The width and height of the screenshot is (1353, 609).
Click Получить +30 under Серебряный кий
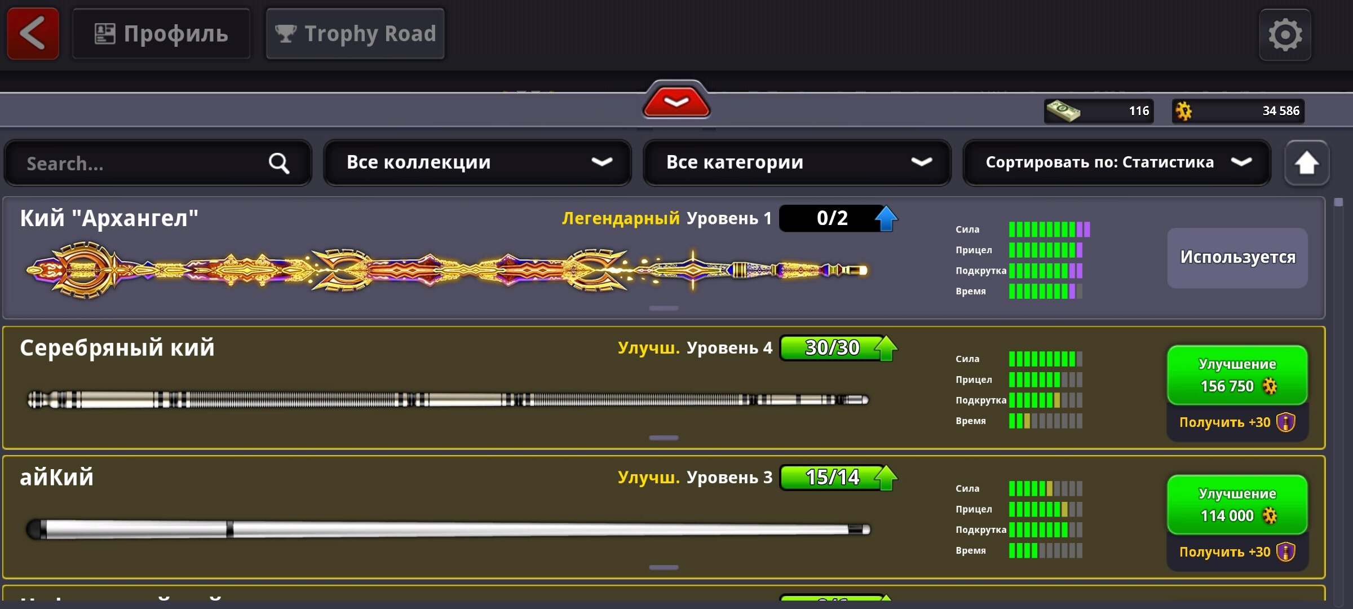(1237, 422)
